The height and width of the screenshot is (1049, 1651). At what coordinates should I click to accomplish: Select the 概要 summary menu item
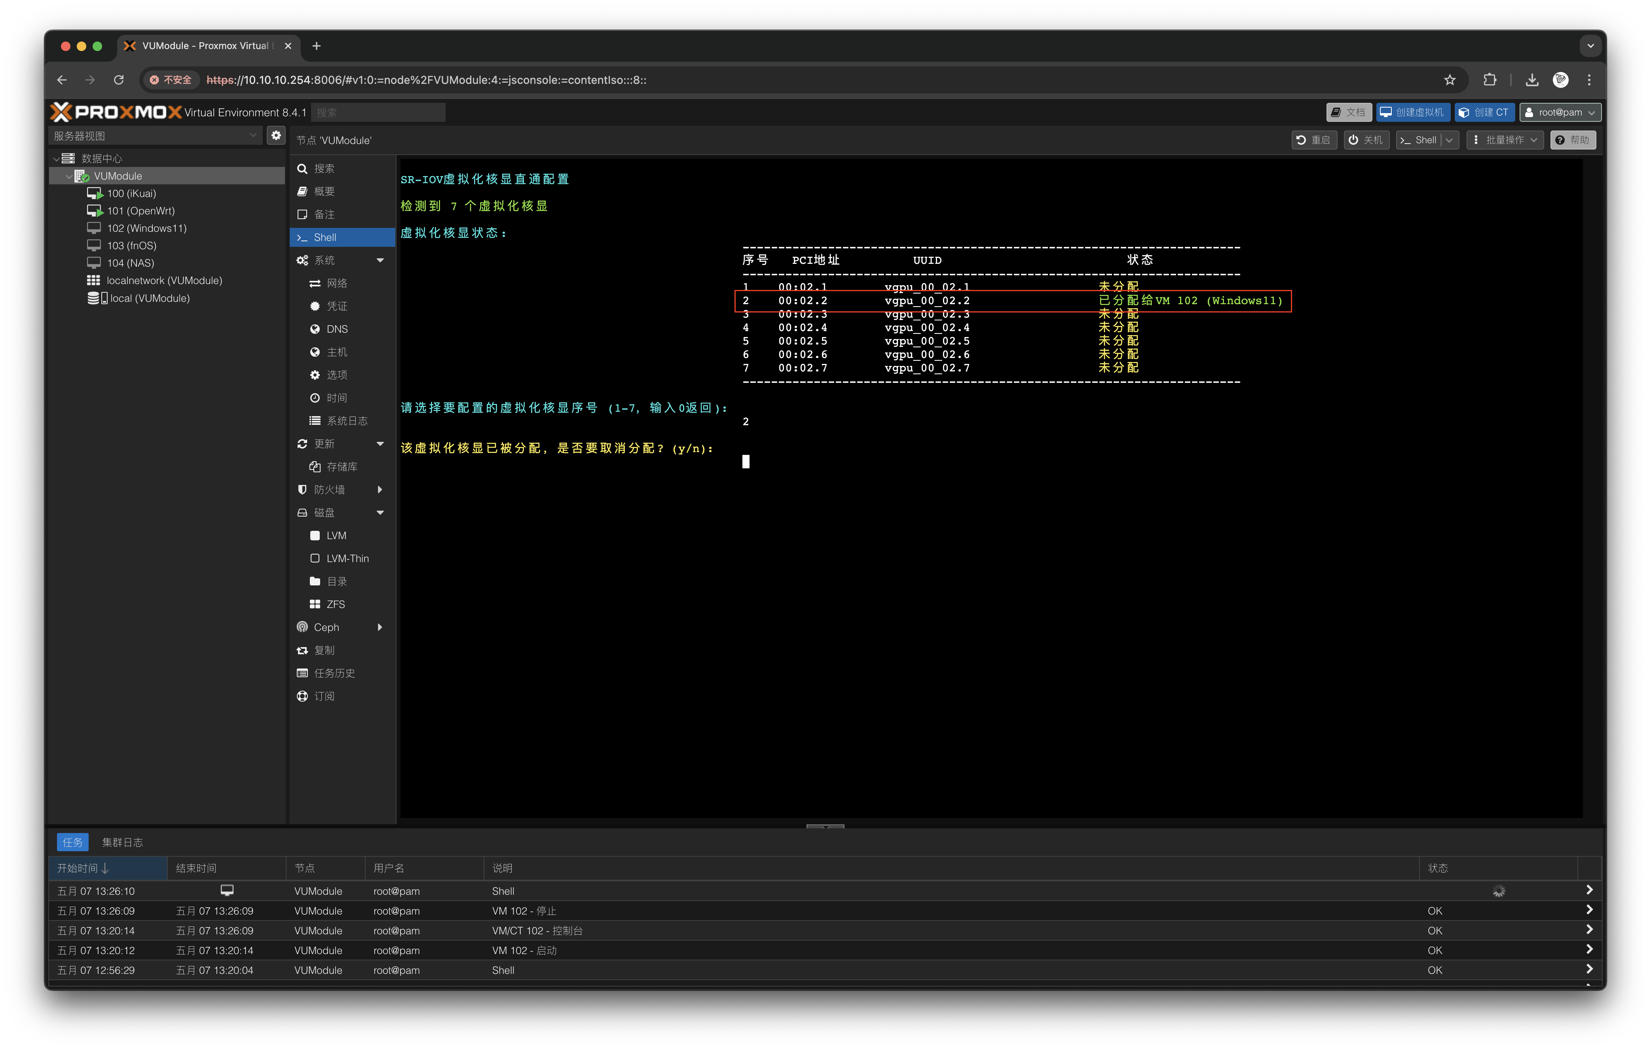324,192
